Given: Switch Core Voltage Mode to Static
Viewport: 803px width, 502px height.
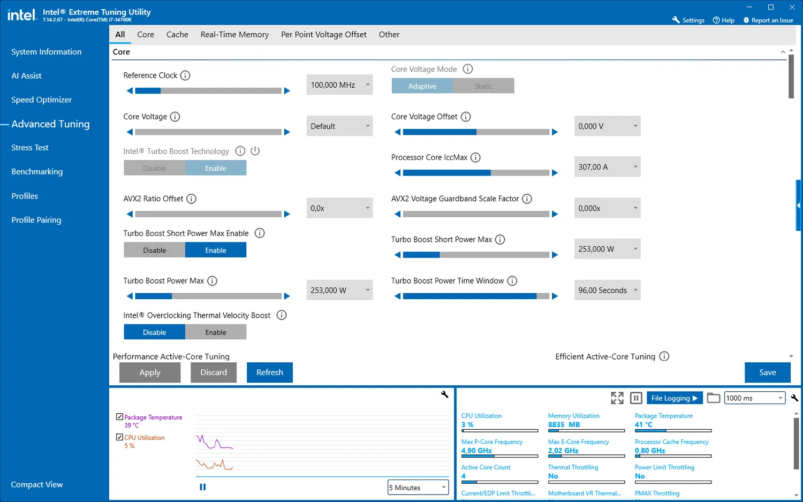Looking at the screenshot, I should [x=482, y=86].
